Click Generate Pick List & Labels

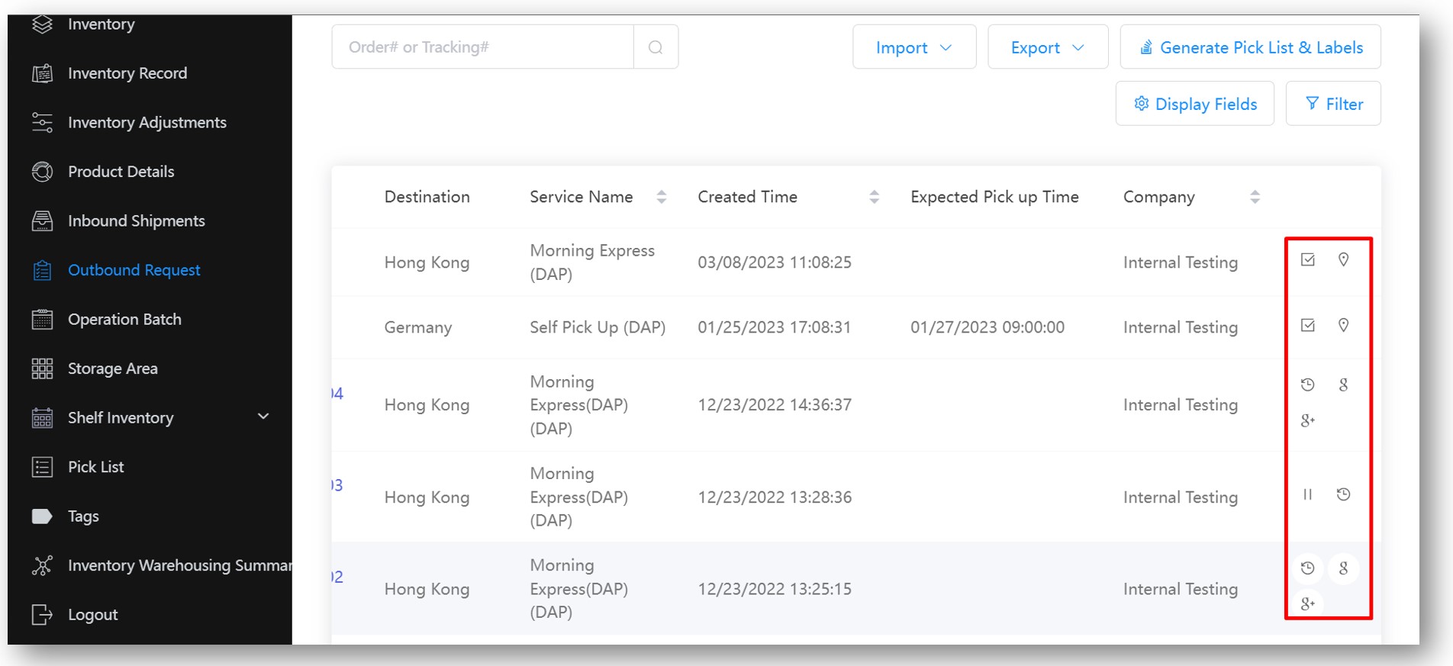point(1250,47)
